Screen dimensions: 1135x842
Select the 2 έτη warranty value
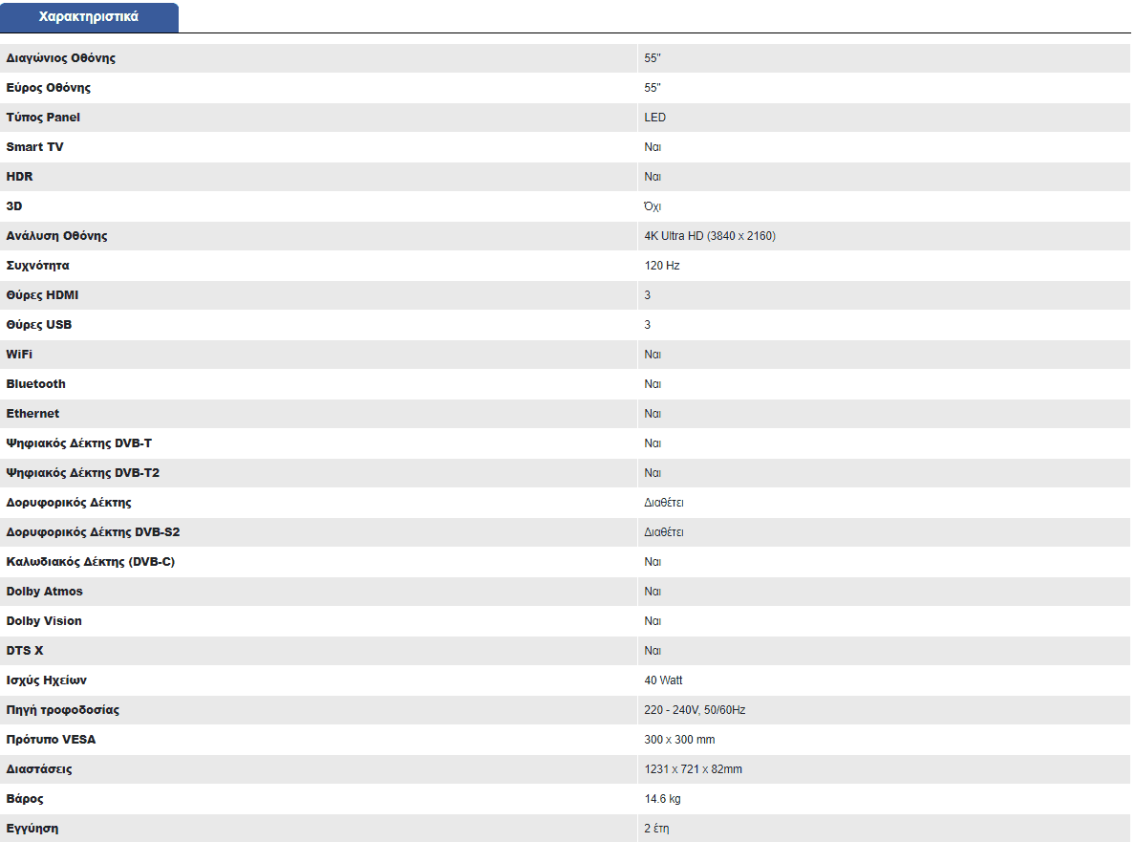click(x=656, y=829)
